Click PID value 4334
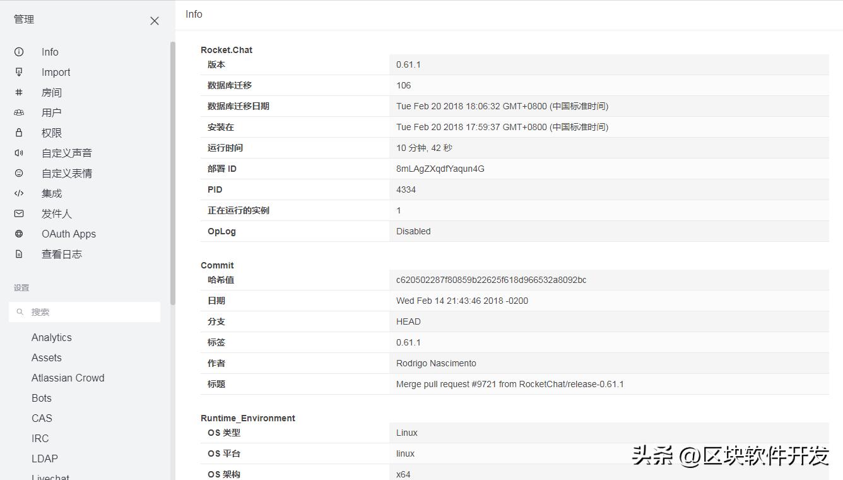The image size is (843, 480). [406, 189]
